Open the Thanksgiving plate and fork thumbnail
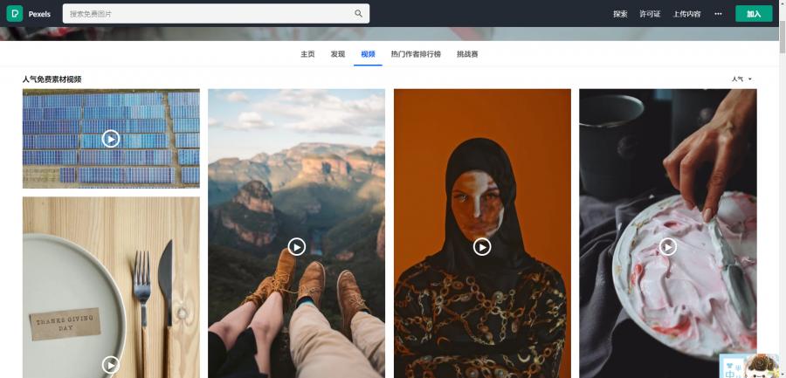 coord(111,287)
